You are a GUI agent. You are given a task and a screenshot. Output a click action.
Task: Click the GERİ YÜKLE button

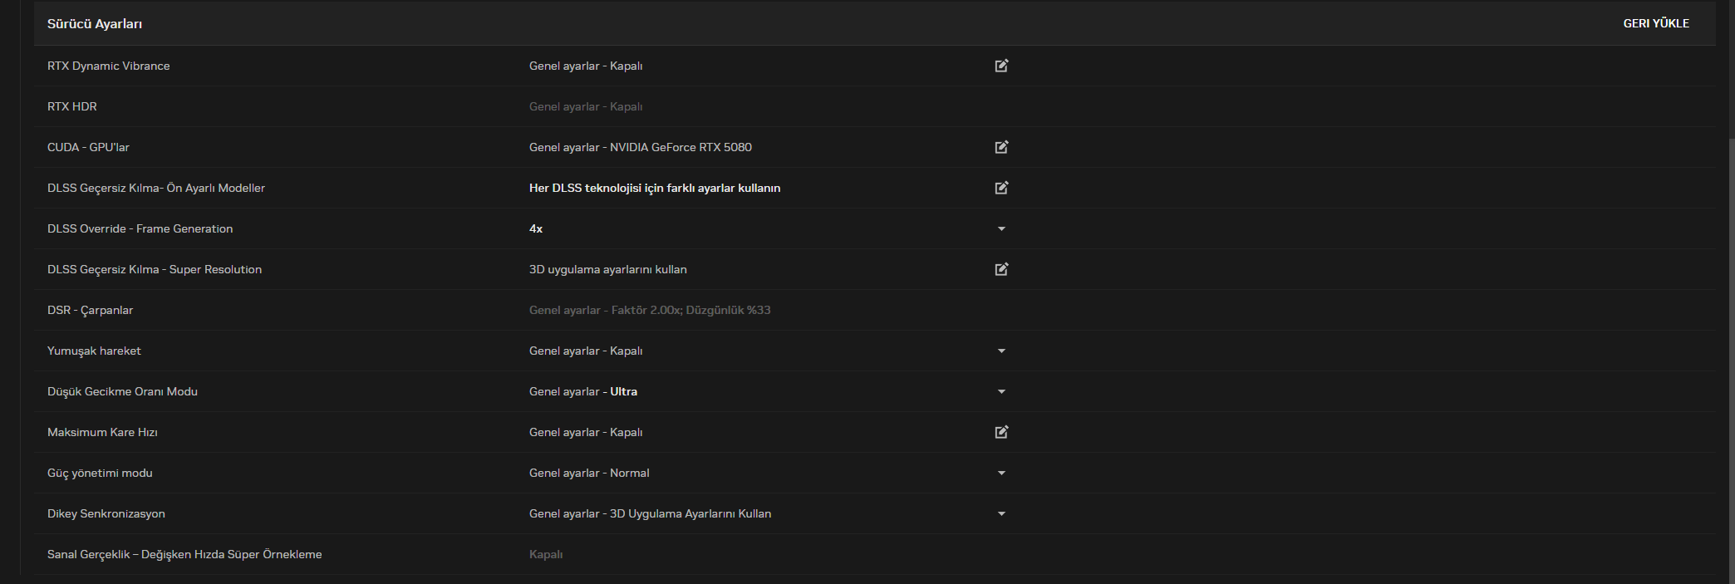pyautogui.click(x=1655, y=23)
